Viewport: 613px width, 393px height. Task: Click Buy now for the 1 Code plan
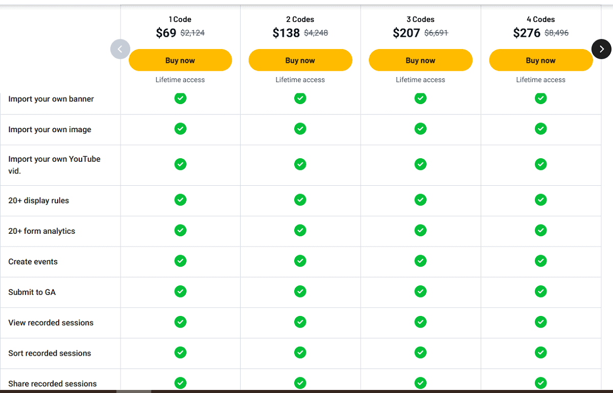click(x=180, y=60)
